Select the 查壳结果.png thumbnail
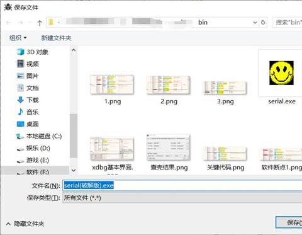302x235 pixels. point(169,147)
